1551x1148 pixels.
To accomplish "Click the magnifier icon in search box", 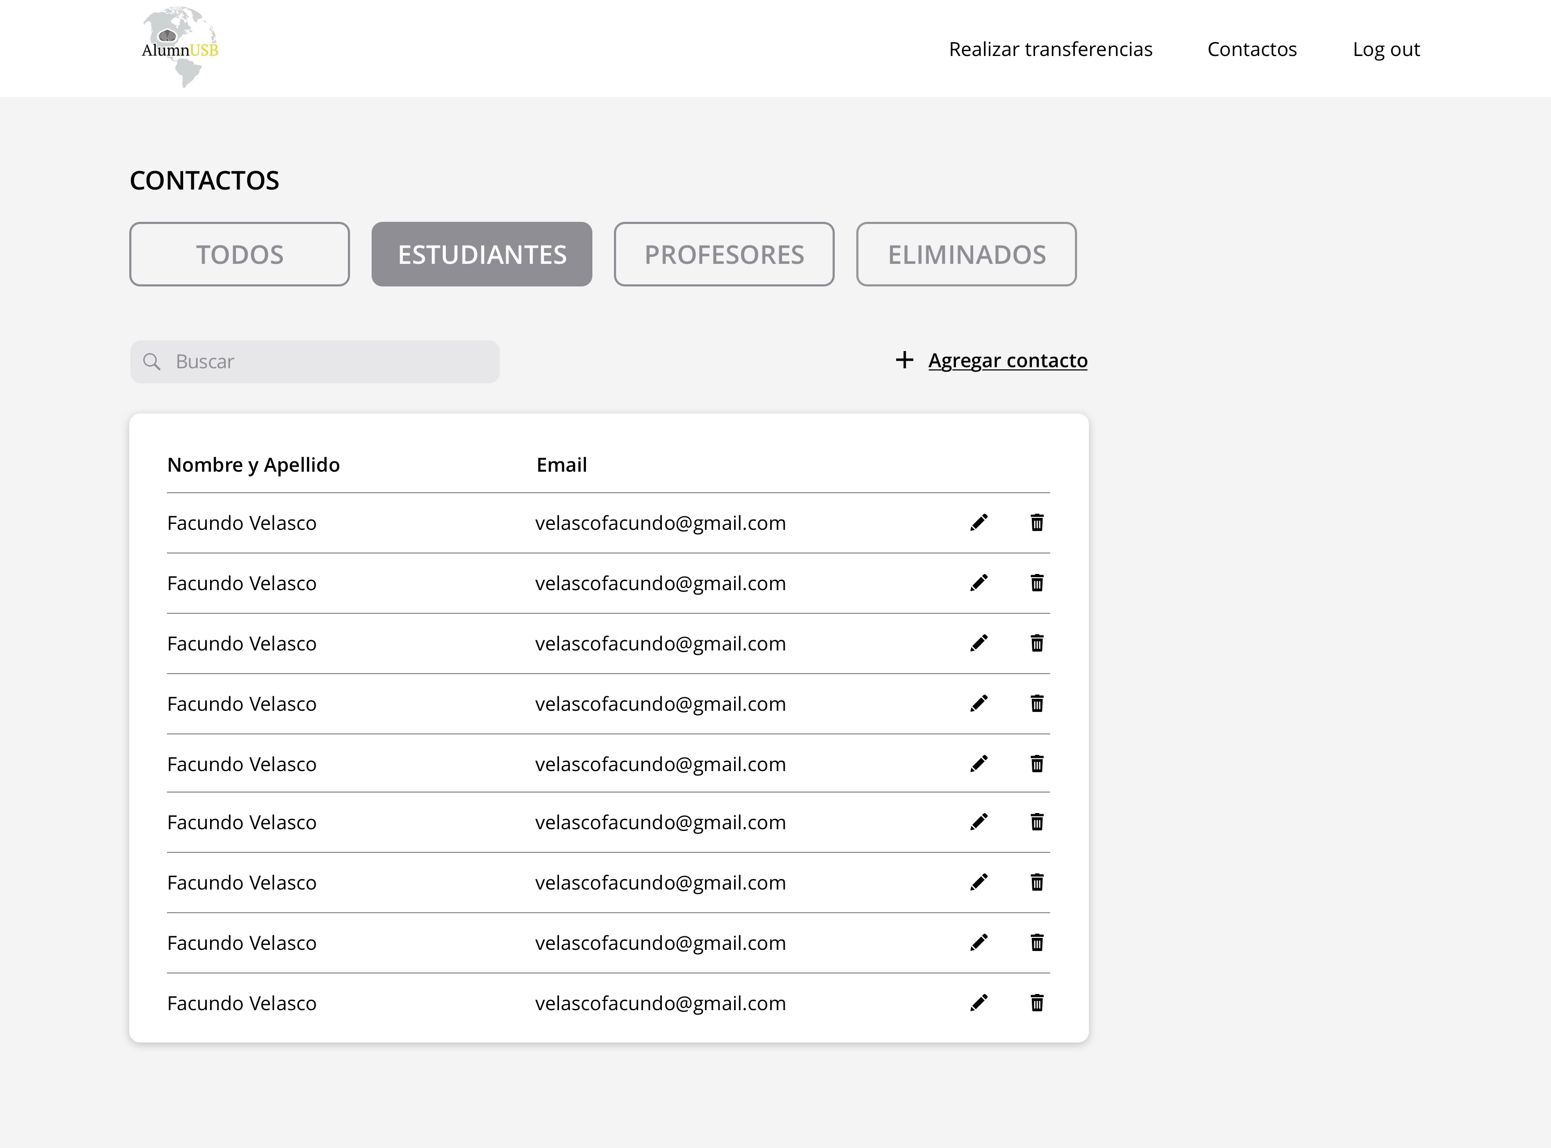I will pos(151,361).
